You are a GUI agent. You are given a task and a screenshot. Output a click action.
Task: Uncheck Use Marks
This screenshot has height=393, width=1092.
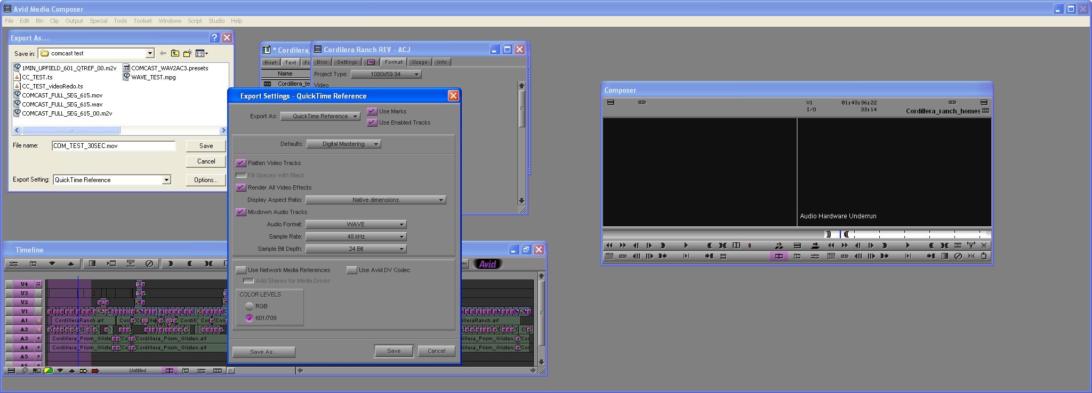click(372, 111)
